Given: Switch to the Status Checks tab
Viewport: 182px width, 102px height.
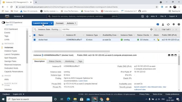Looking at the screenshot, I should click(x=55, y=61).
